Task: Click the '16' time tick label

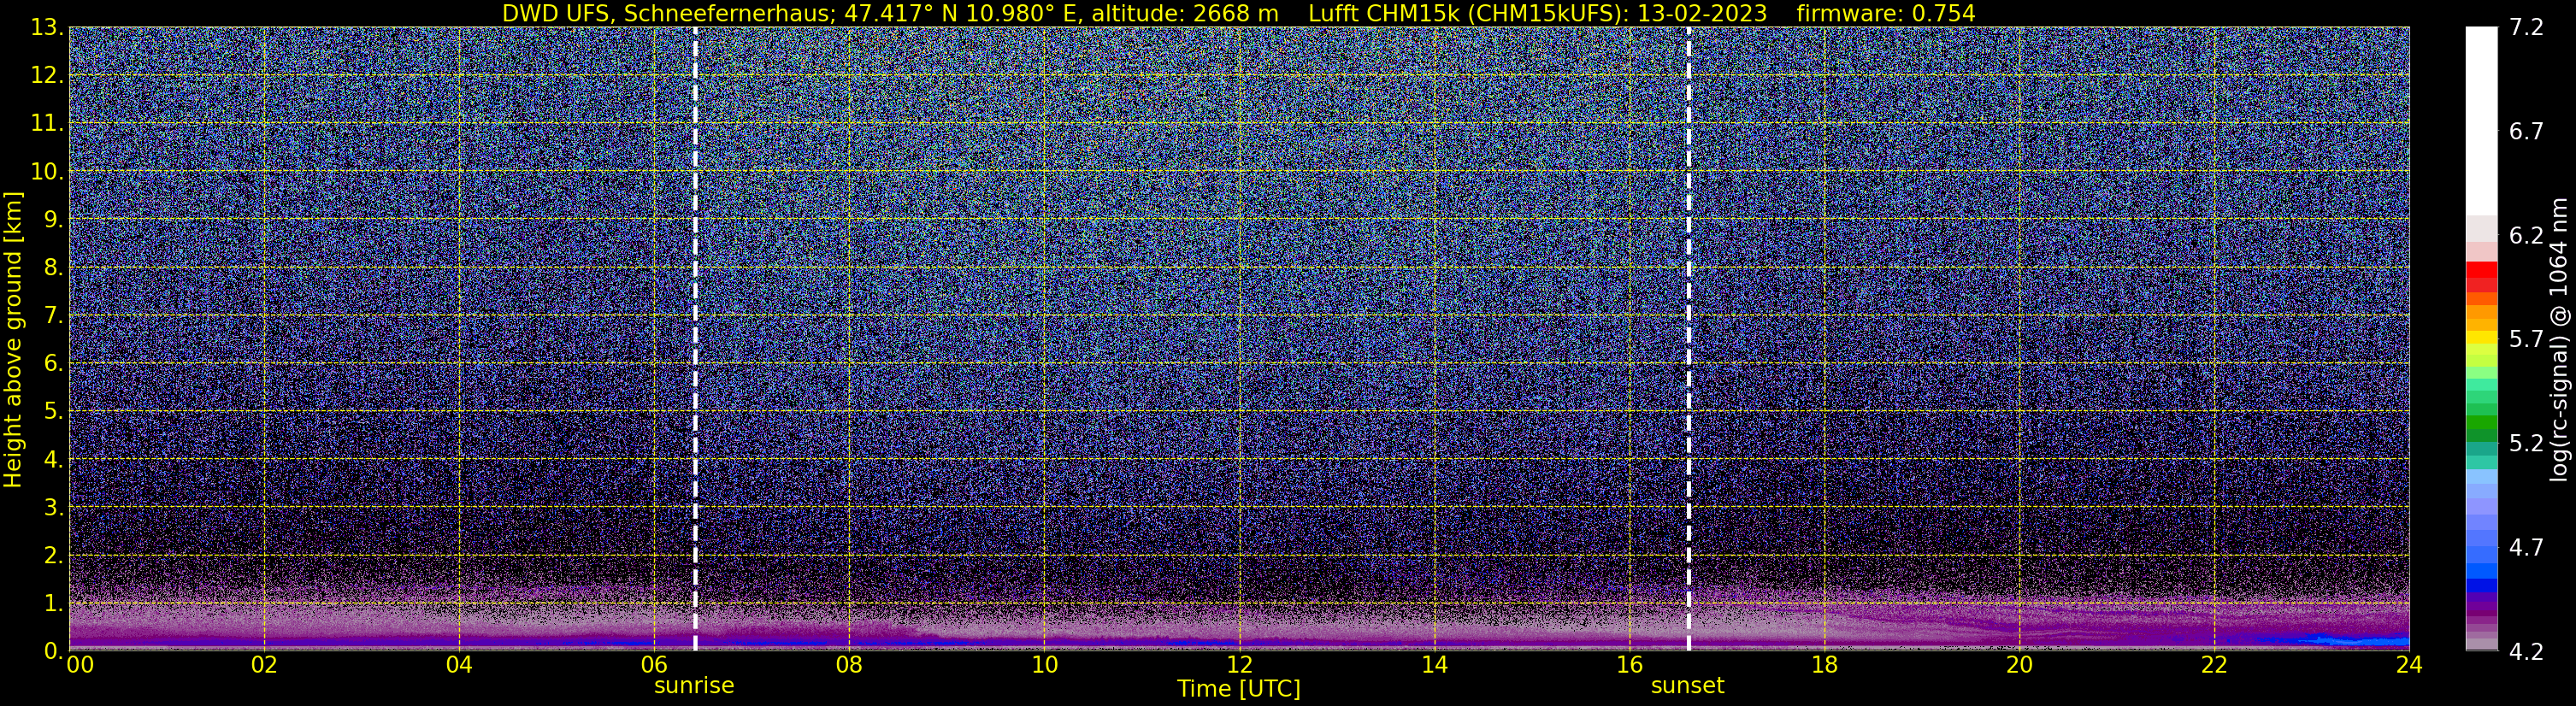Action: 1629,665
